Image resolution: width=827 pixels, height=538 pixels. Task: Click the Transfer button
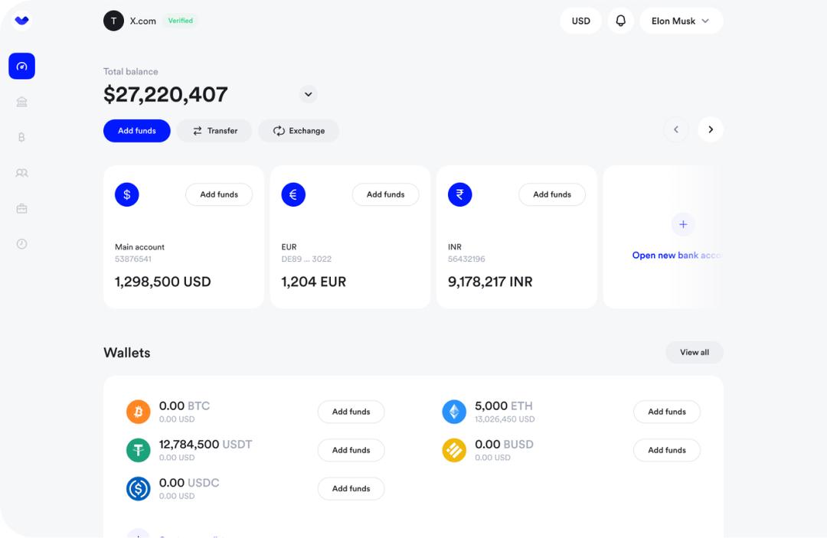(214, 131)
